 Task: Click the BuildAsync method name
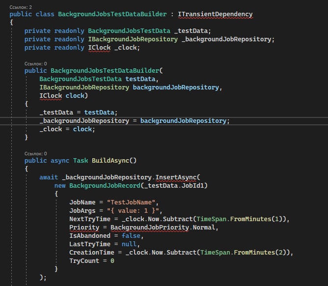pos(110,161)
